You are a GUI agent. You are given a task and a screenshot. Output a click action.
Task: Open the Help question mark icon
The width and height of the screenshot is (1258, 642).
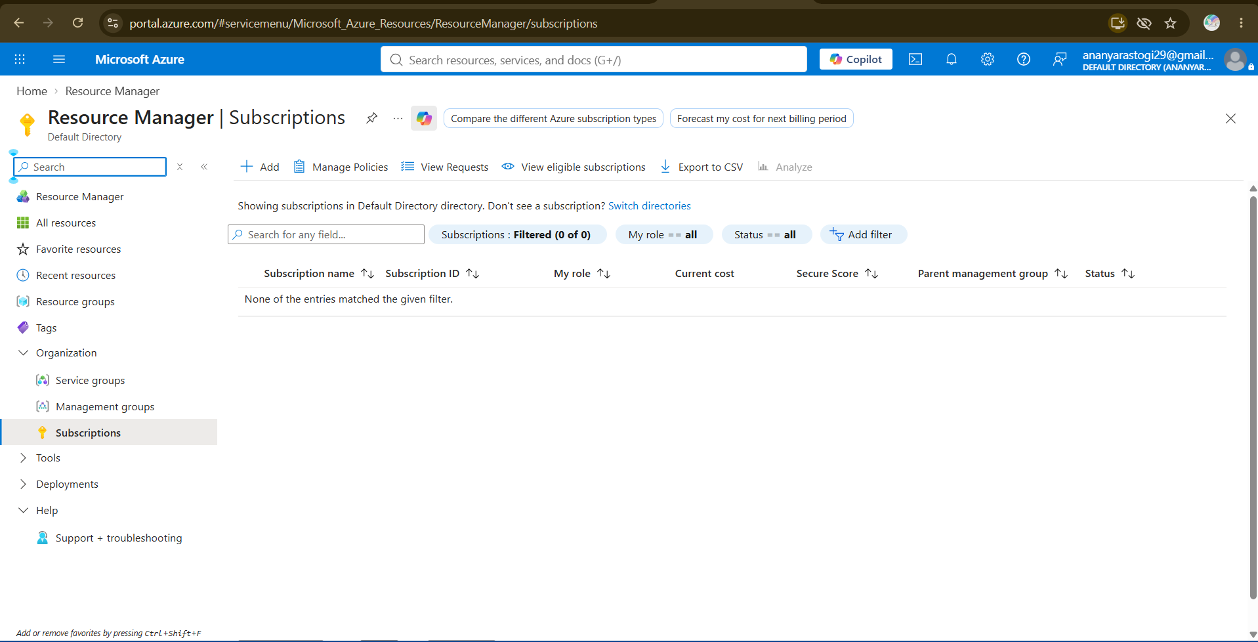tap(1024, 59)
